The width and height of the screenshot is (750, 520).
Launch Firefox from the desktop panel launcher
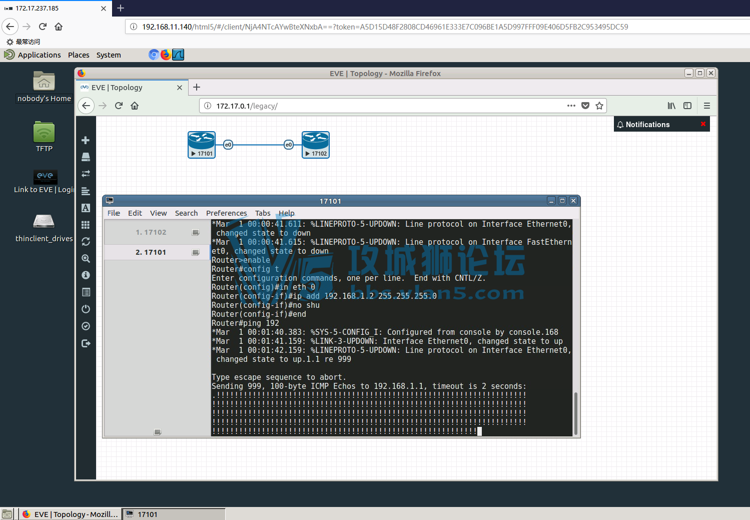coord(166,55)
